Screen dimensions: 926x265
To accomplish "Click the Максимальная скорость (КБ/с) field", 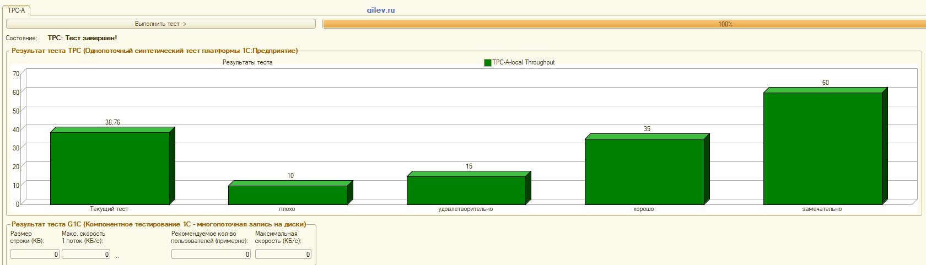I will (283, 254).
